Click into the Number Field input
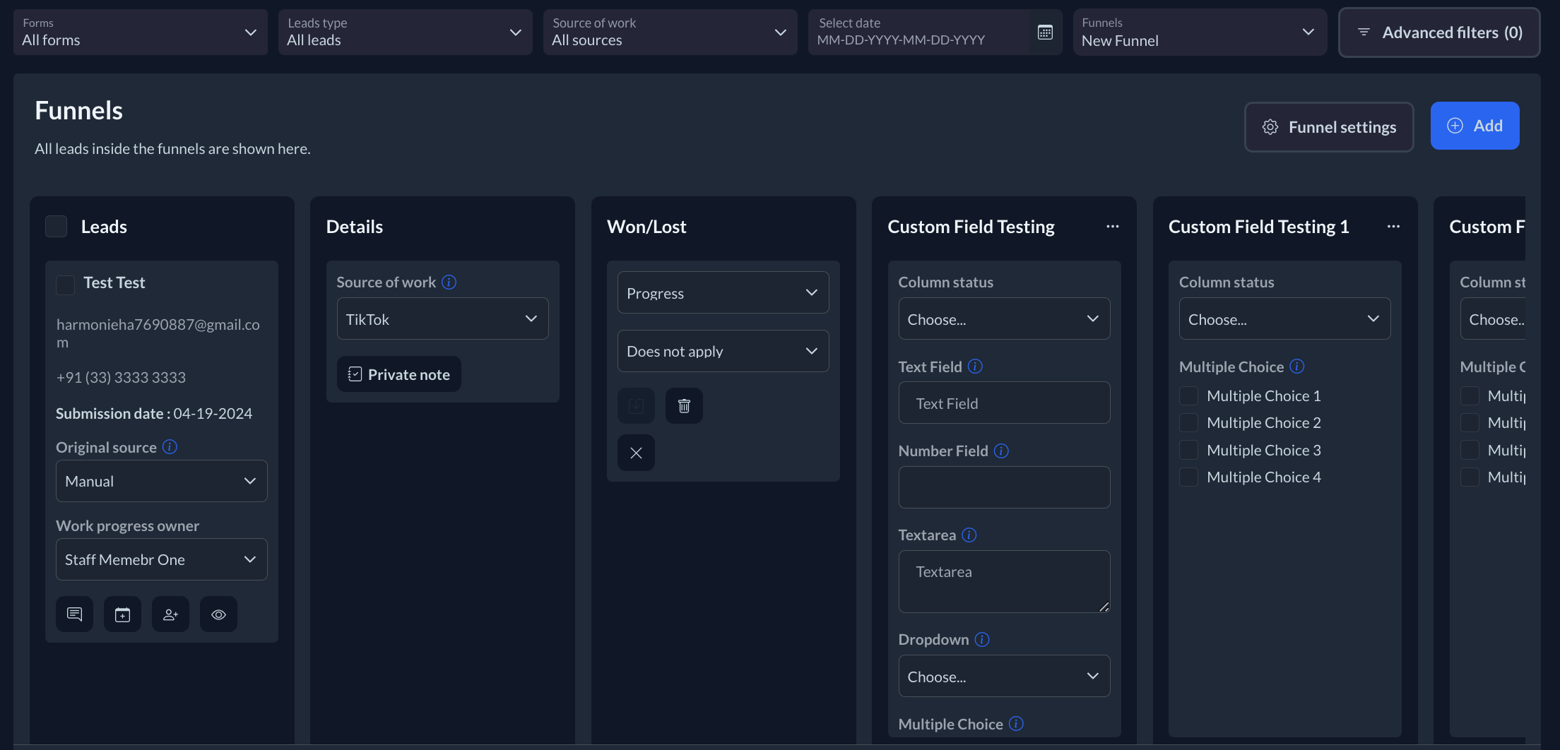Image resolution: width=1560 pixels, height=750 pixels. tap(1004, 487)
